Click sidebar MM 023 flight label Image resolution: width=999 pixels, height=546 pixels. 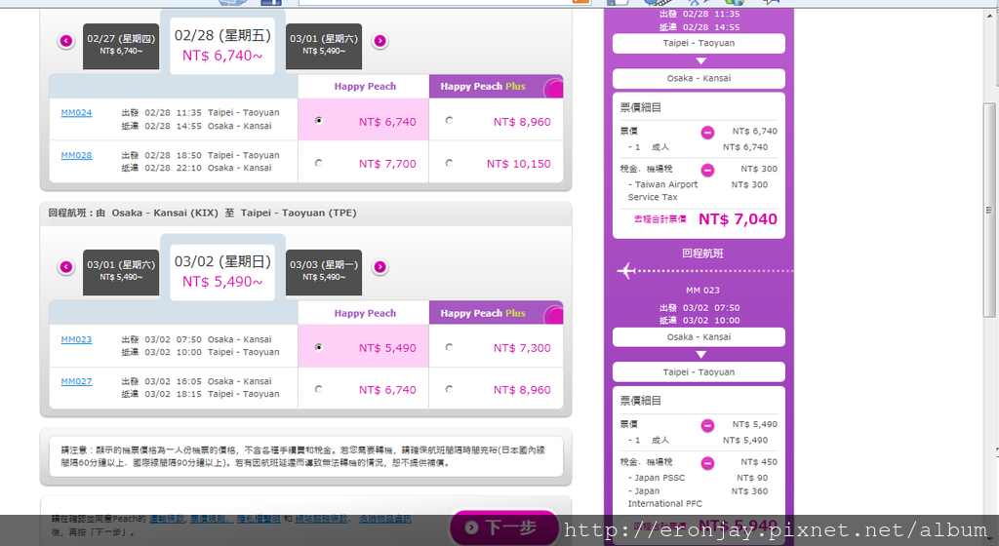click(702, 291)
